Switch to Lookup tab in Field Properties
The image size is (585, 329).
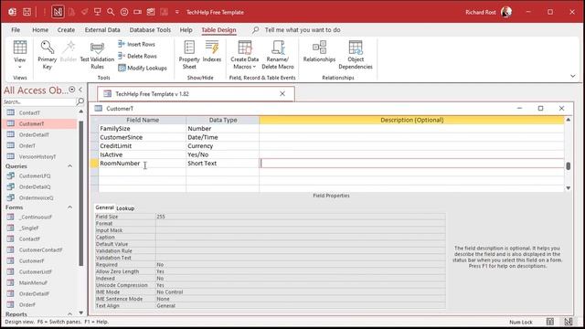[x=125, y=208]
